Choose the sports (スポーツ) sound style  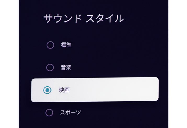click(71, 113)
